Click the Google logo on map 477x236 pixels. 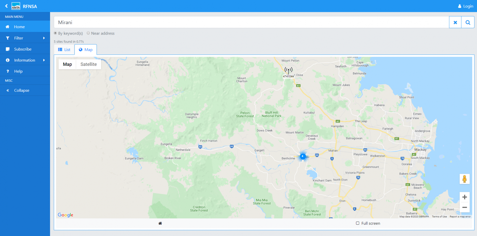(x=66, y=215)
